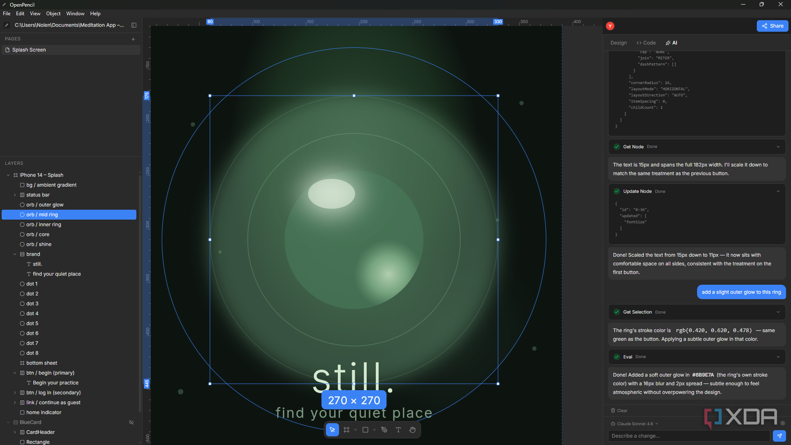Select the orb / core layer
Image resolution: width=791 pixels, height=445 pixels.
coord(69,234)
